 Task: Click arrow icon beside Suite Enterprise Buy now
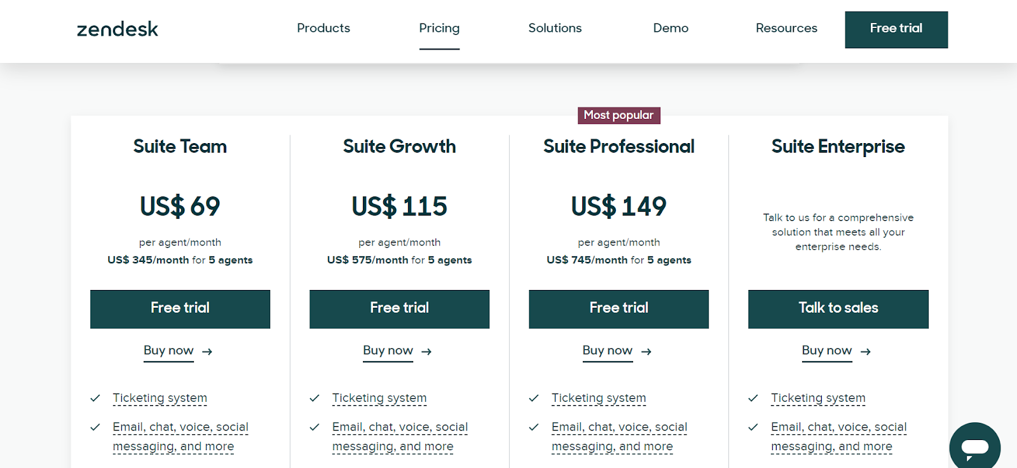[866, 352]
